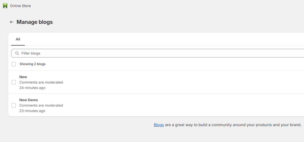
Task: Click the magnifier icon in filter bar
Action: [x=17, y=53]
